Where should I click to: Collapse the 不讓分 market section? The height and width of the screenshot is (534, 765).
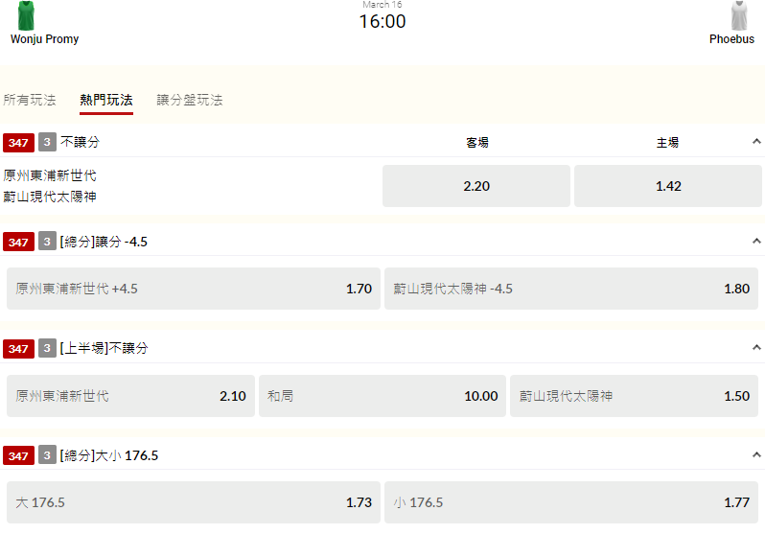click(756, 142)
